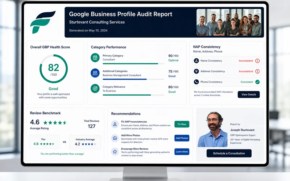Click the Fix NAP Inconsistencies person icon
Viewport: 290px width, 181px height.
point(115,124)
